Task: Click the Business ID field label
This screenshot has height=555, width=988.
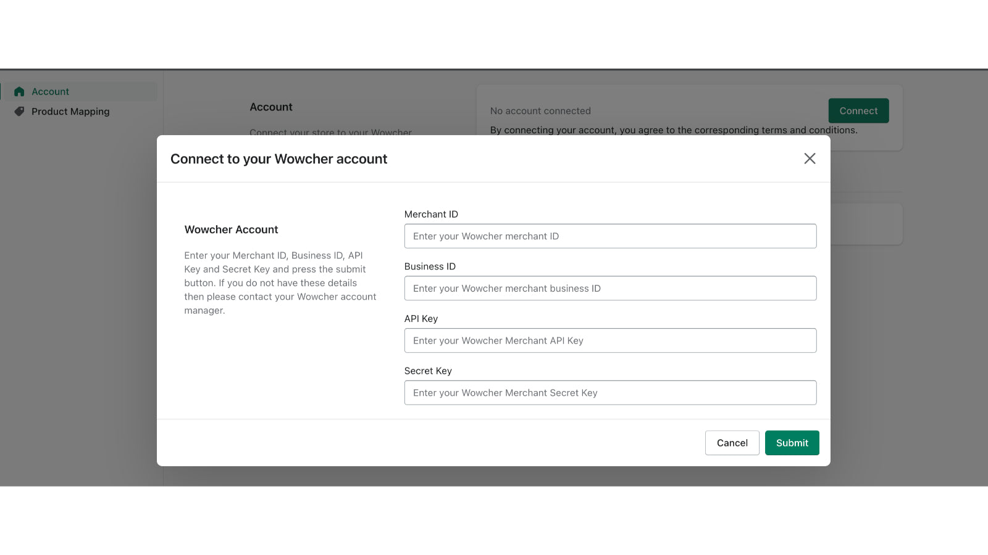Action: pos(430,266)
